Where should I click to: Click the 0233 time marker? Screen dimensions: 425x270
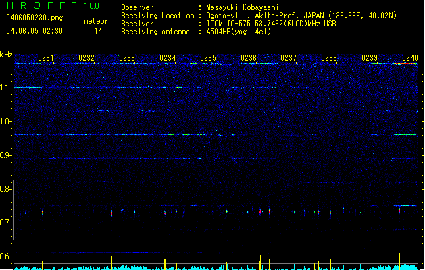click(127, 58)
